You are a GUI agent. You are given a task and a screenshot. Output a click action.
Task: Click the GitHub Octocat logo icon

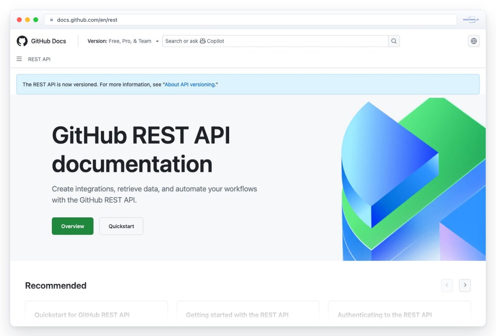pos(22,41)
